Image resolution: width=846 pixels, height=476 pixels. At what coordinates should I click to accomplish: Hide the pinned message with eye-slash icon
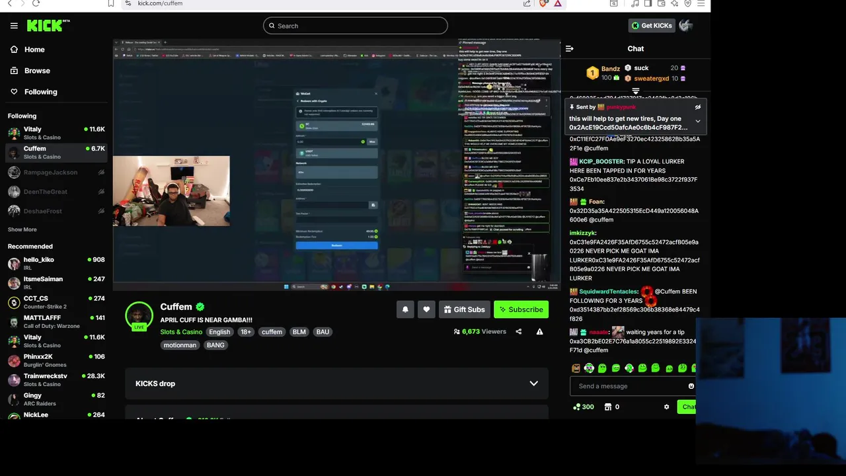698,107
